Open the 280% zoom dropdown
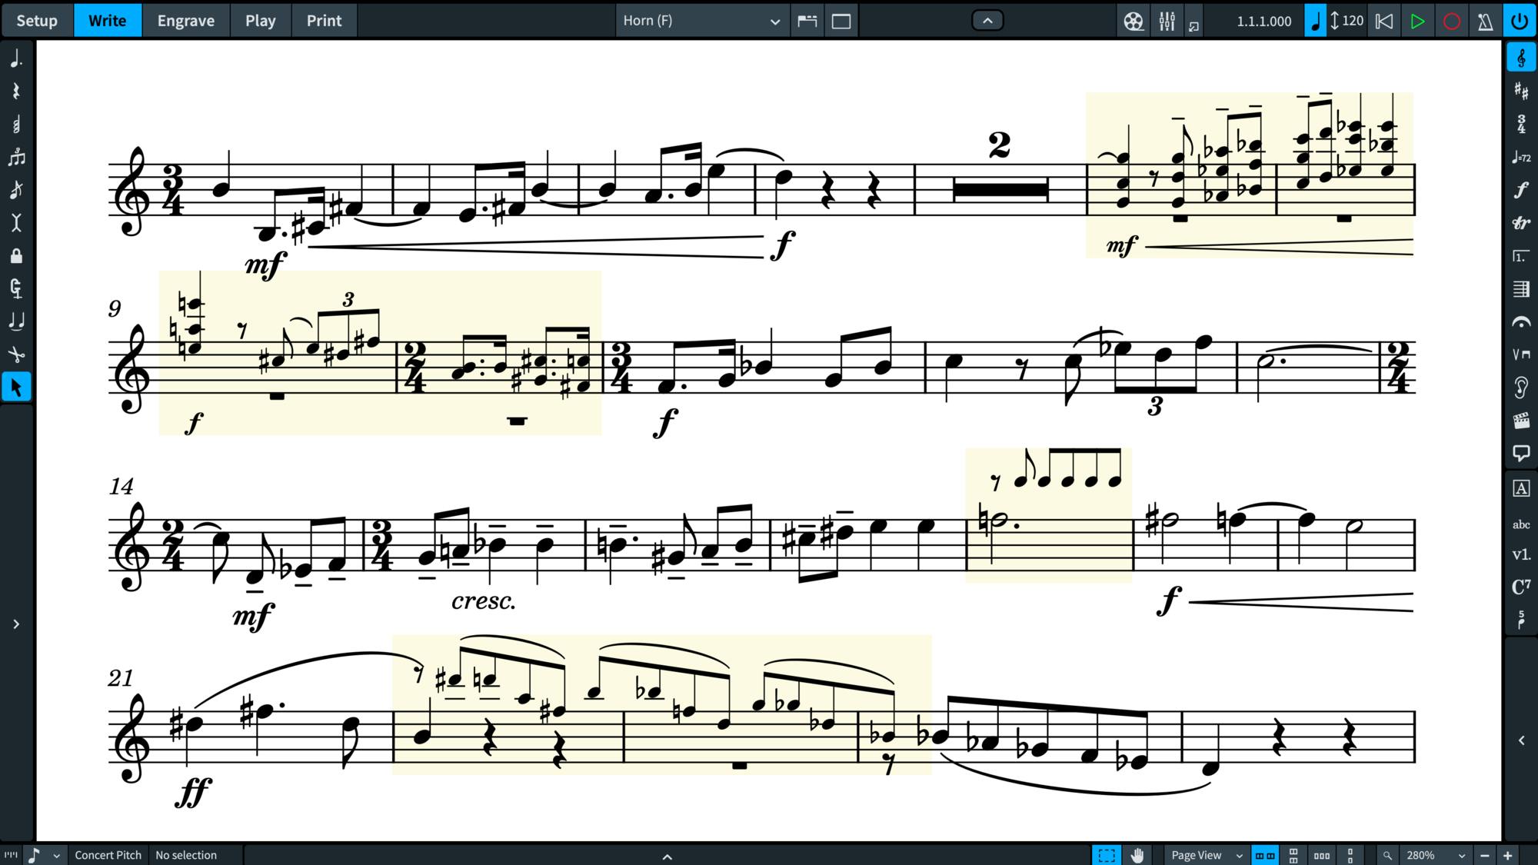The width and height of the screenshot is (1538, 865). tap(1435, 855)
